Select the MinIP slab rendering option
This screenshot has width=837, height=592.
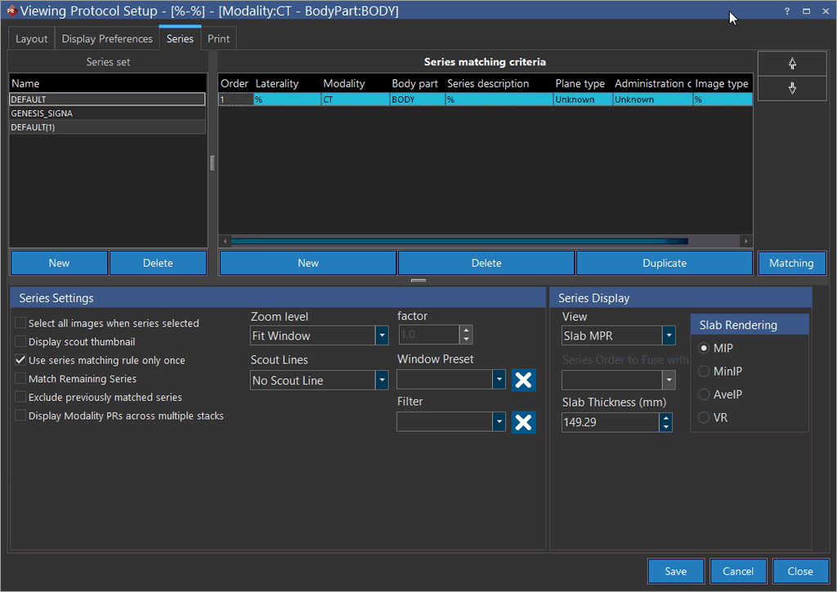point(704,372)
